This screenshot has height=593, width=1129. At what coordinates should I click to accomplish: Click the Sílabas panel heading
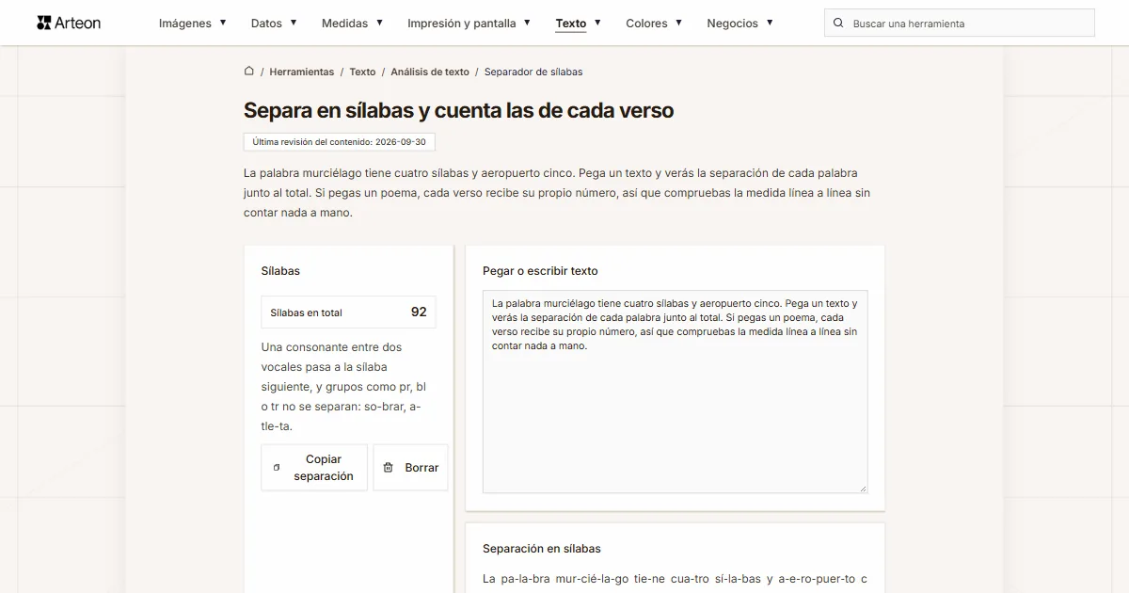point(280,271)
